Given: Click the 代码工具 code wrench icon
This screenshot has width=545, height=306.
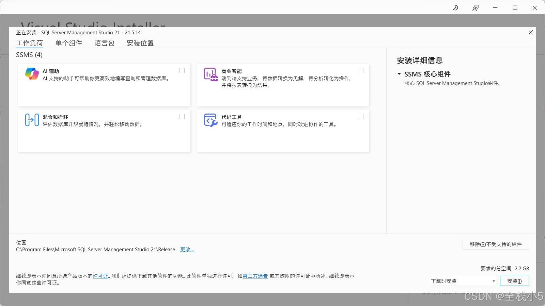Looking at the screenshot, I should click(x=211, y=120).
